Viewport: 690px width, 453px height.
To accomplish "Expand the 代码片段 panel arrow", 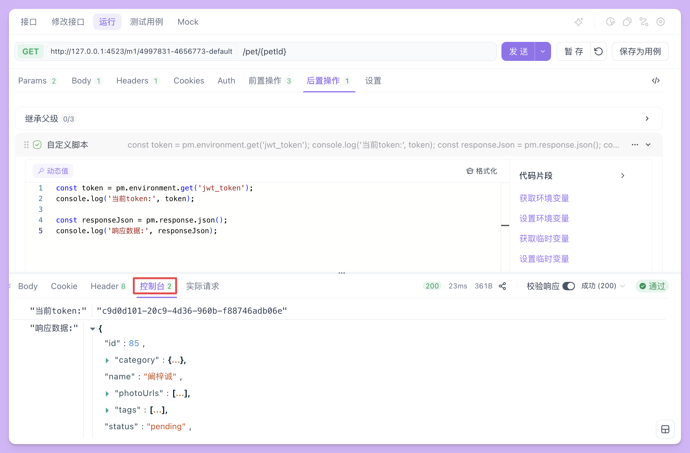I will coord(623,176).
